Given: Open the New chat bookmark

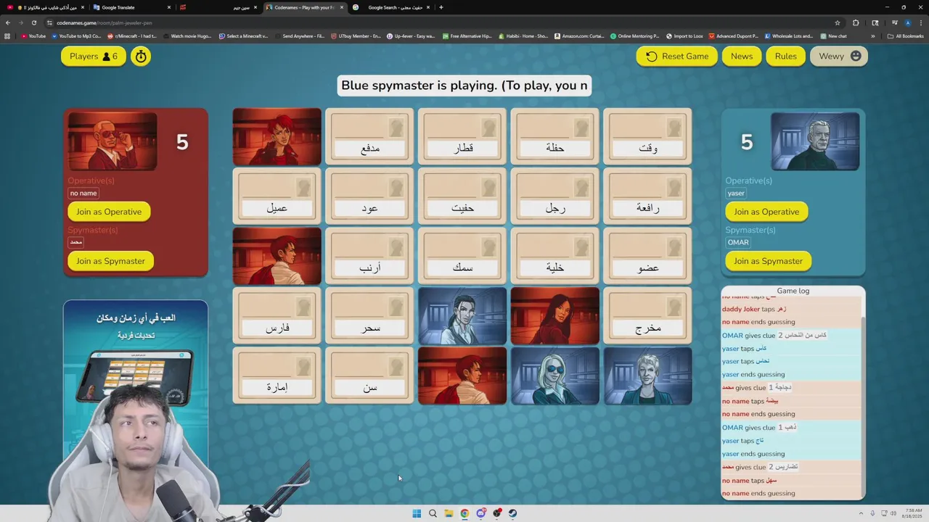Looking at the screenshot, I should click(834, 36).
